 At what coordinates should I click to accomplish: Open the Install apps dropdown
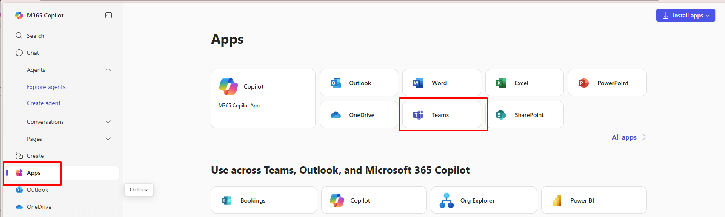point(685,15)
